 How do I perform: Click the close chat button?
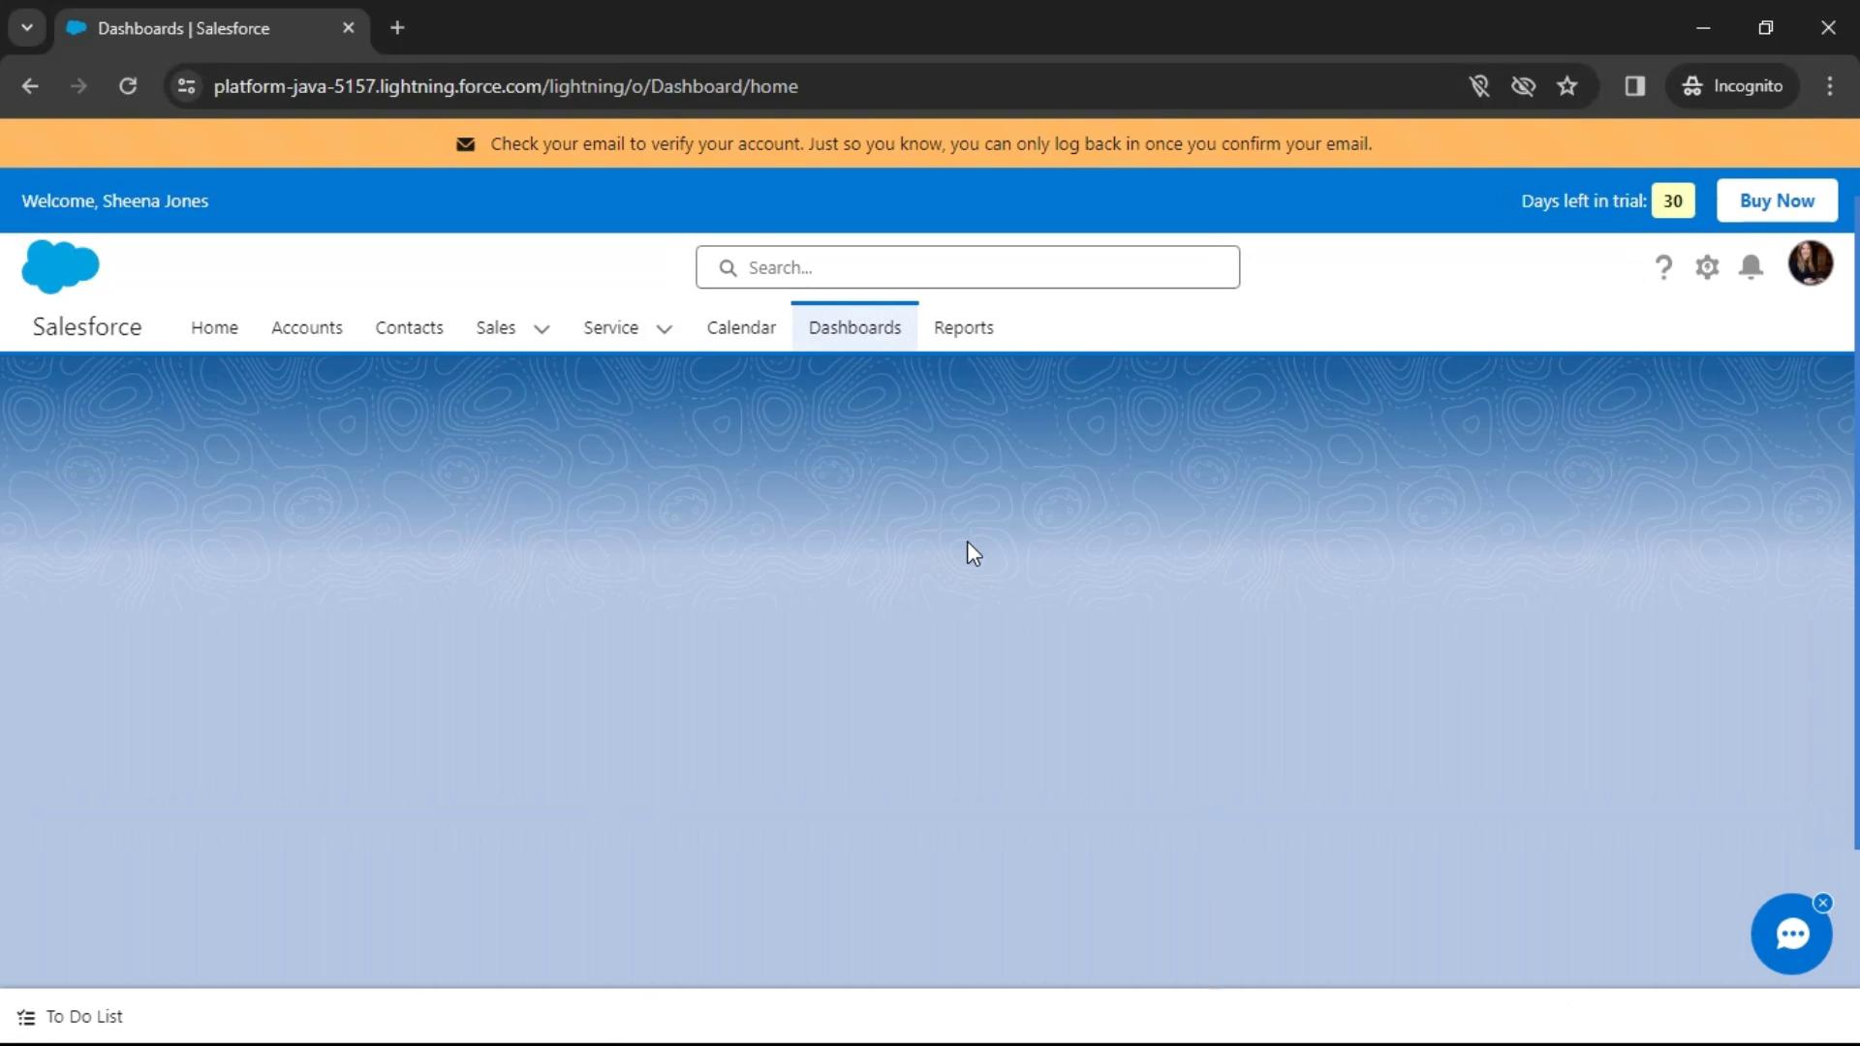[x=1823, y=902]
